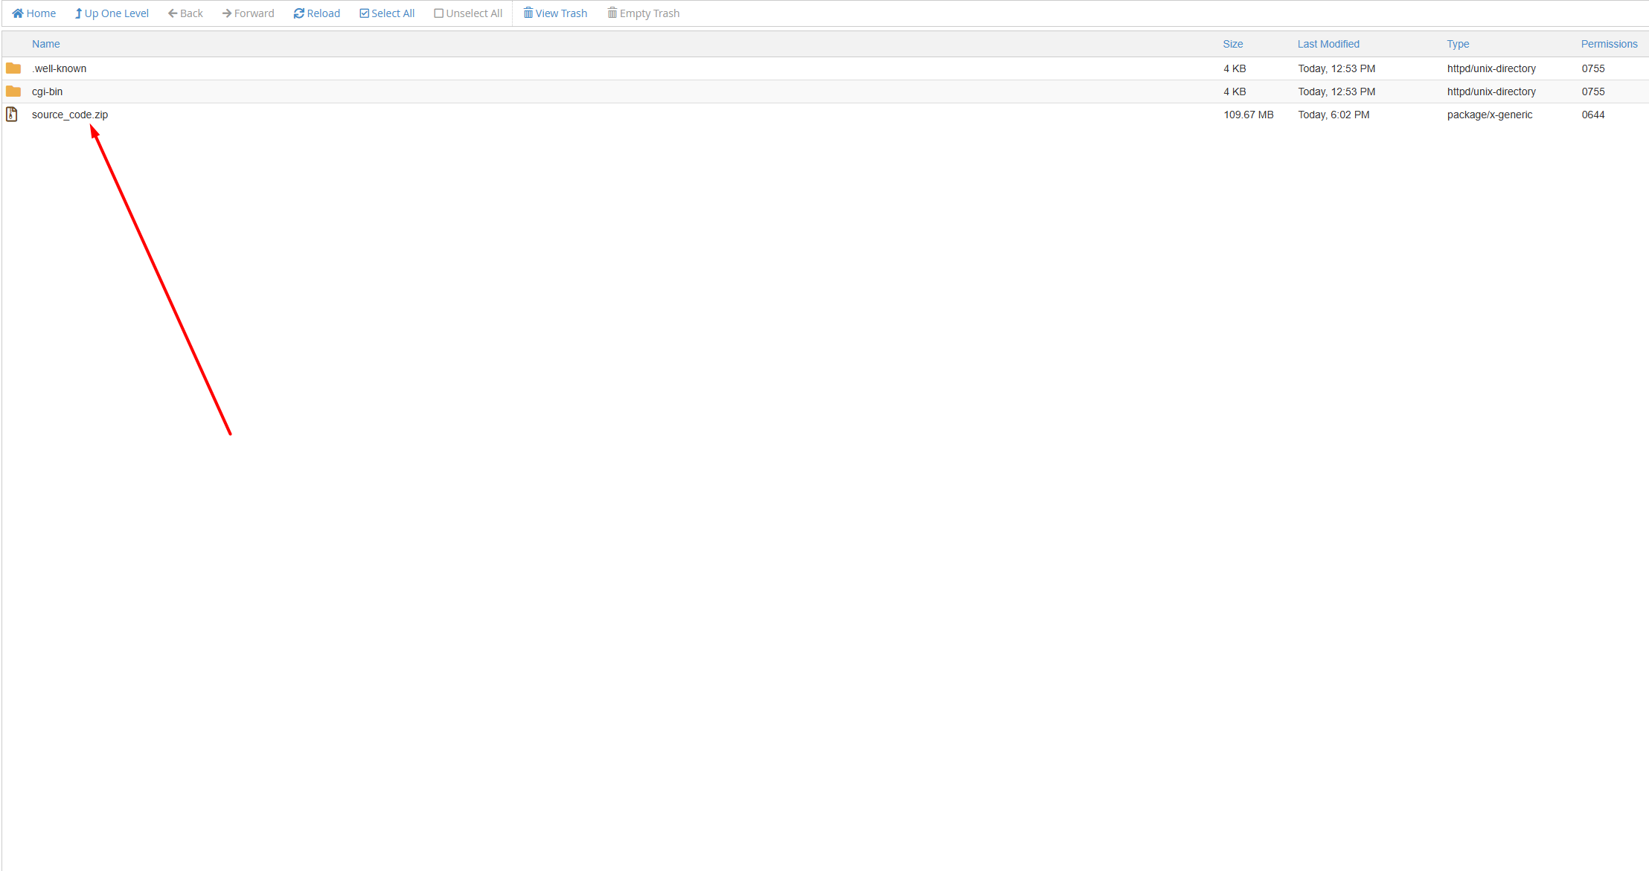Screen dimensions: 1649x871
Task: Open the .well-known folder
Action: pos(59,68)
